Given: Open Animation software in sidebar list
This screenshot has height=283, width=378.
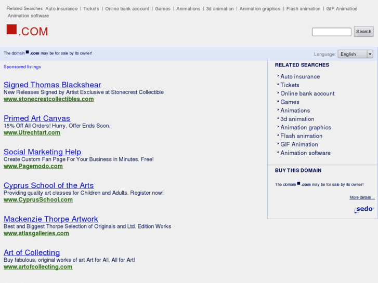Looking at the screenshot, I should 305,153.
